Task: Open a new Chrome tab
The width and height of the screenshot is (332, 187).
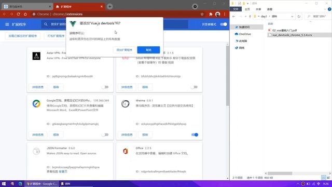Action: (109, 7)
